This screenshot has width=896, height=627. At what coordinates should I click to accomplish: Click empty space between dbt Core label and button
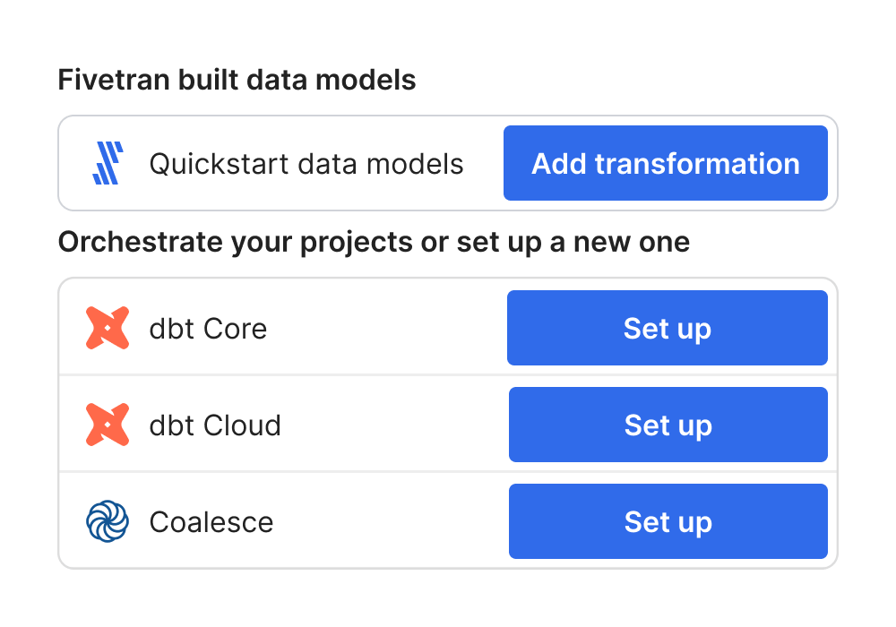[387, 328]
